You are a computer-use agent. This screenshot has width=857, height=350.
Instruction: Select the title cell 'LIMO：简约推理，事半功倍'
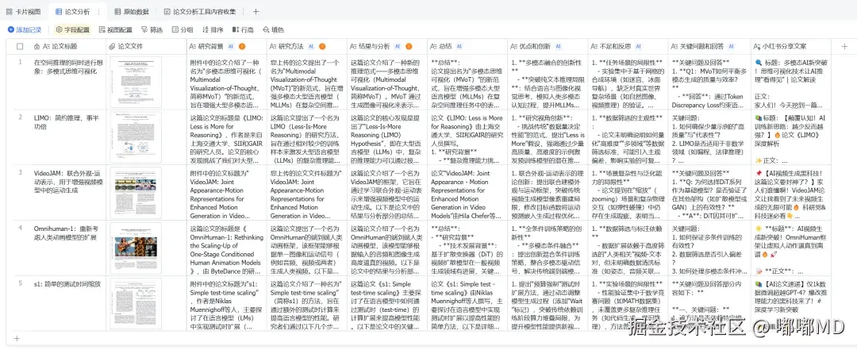click(x=67, y=137)
